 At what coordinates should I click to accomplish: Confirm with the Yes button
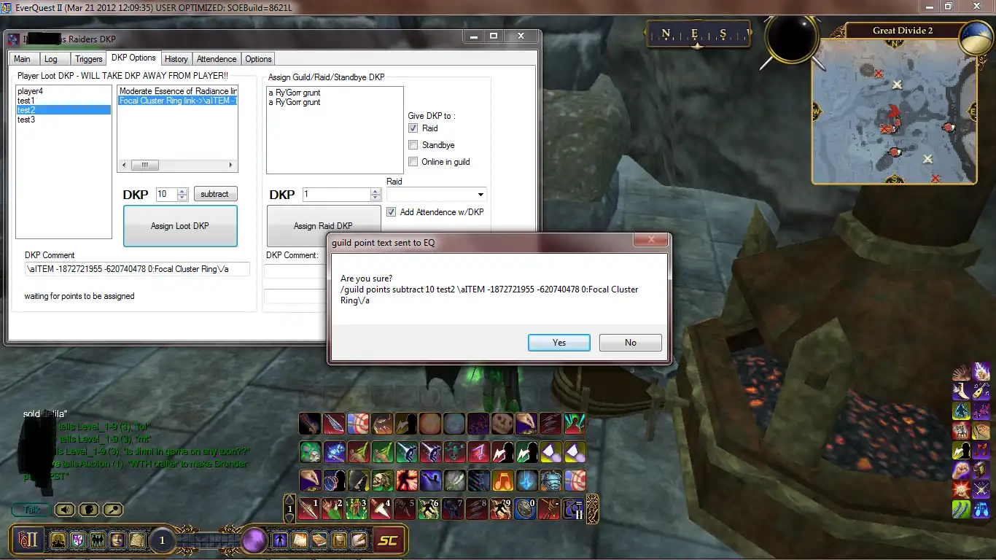coord(559,343)
